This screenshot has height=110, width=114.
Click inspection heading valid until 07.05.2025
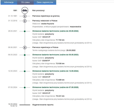(x=55, y=87)
